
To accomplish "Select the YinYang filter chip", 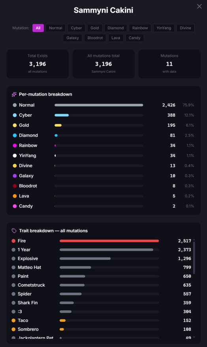I will [164, 28].
